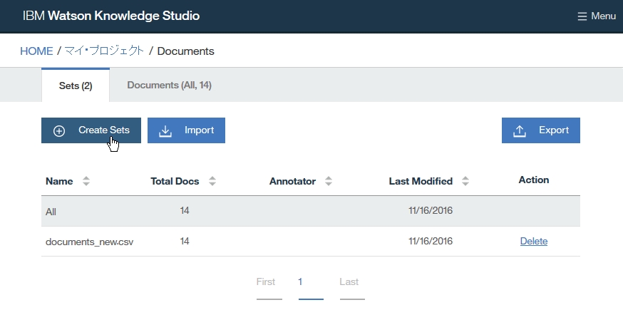Go to HOME breadcrumb link

pos(36,51)
